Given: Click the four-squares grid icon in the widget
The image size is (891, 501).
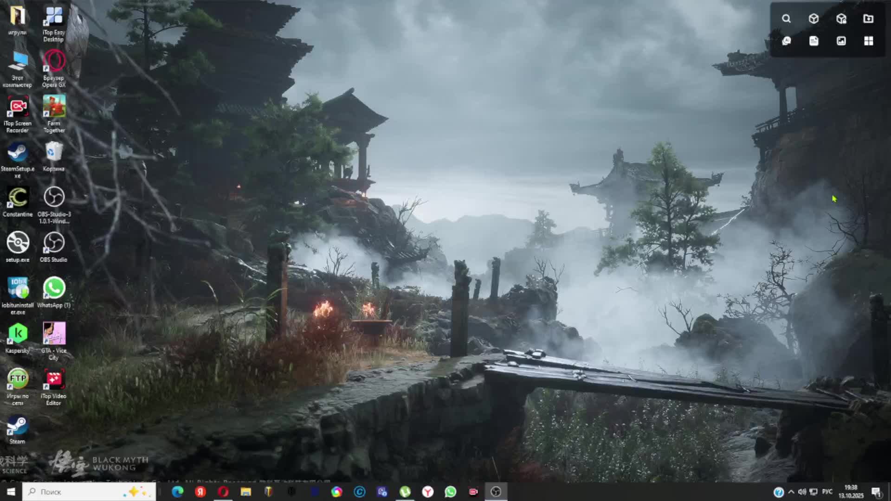Looking at the screenshot, I should [868, 41].
